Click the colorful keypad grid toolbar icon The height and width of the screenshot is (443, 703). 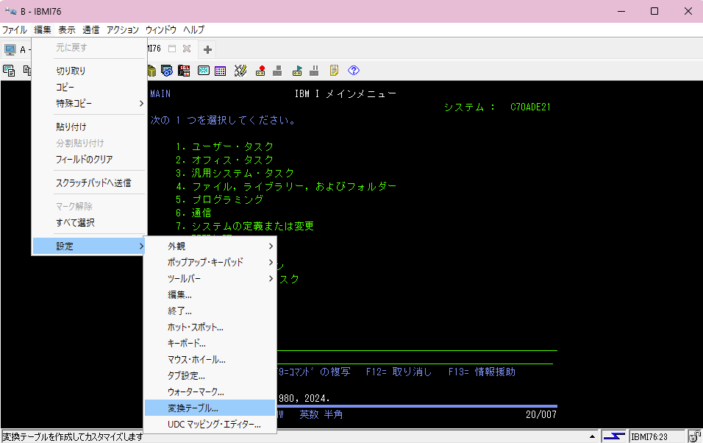point(220,71)
